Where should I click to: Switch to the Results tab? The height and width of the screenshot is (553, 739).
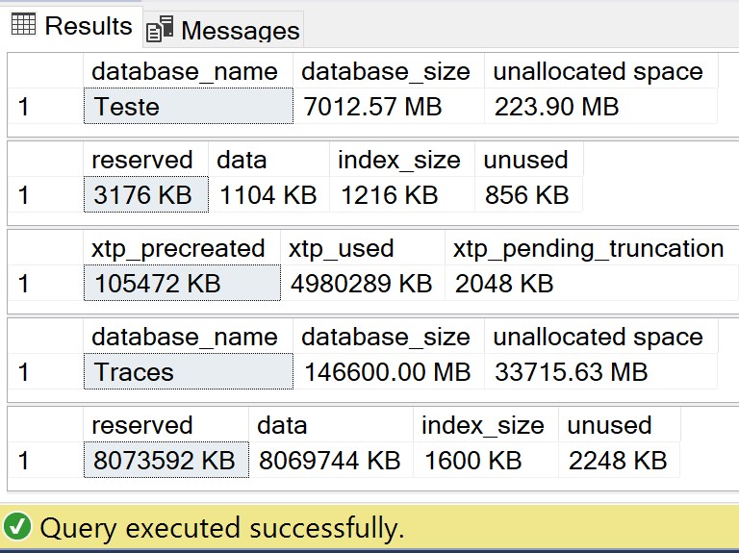[x=71, y=25]
